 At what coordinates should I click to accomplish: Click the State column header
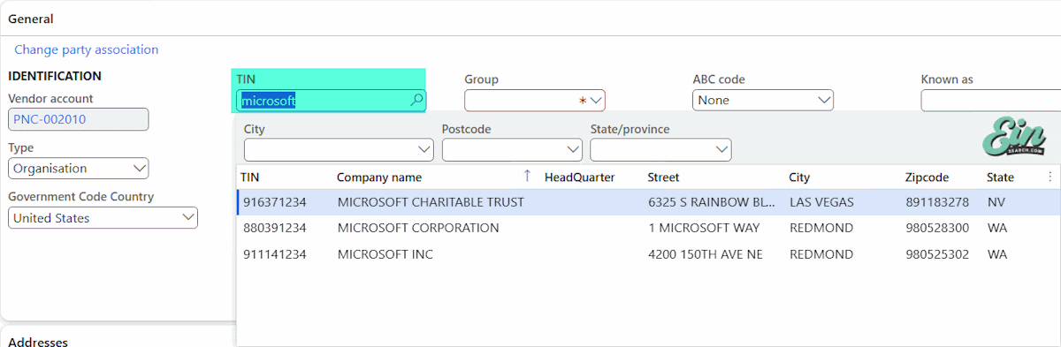pos(1000,177)
